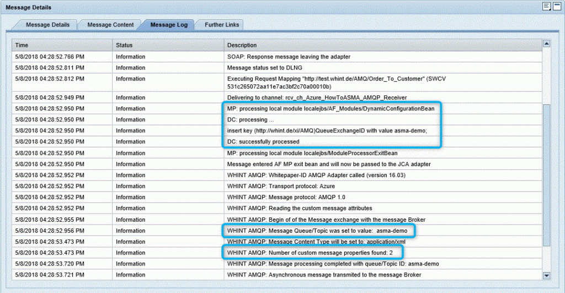Click the 'Executing Request Mapping' description cell
Viewport: 565px width, 293px height.
[383, 83]
